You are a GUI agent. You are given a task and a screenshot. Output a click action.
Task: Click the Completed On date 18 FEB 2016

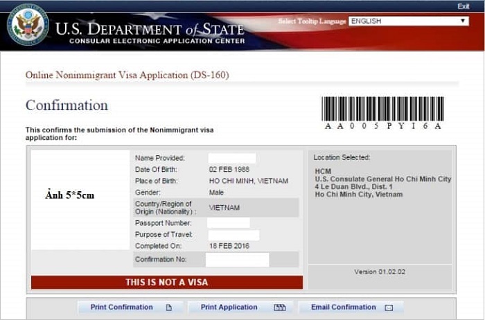[x=229, y=246]
